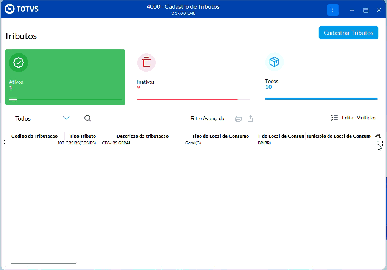Click the horizontal scrollbar at bottom

click(x=44, y=264)
